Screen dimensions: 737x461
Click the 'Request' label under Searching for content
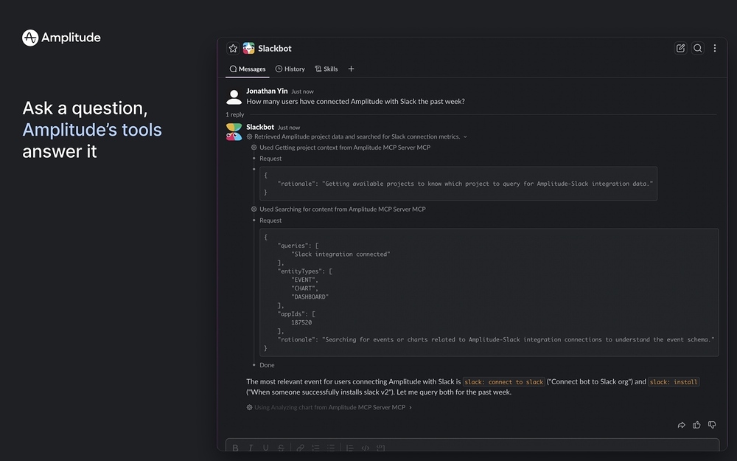point(270,221)
